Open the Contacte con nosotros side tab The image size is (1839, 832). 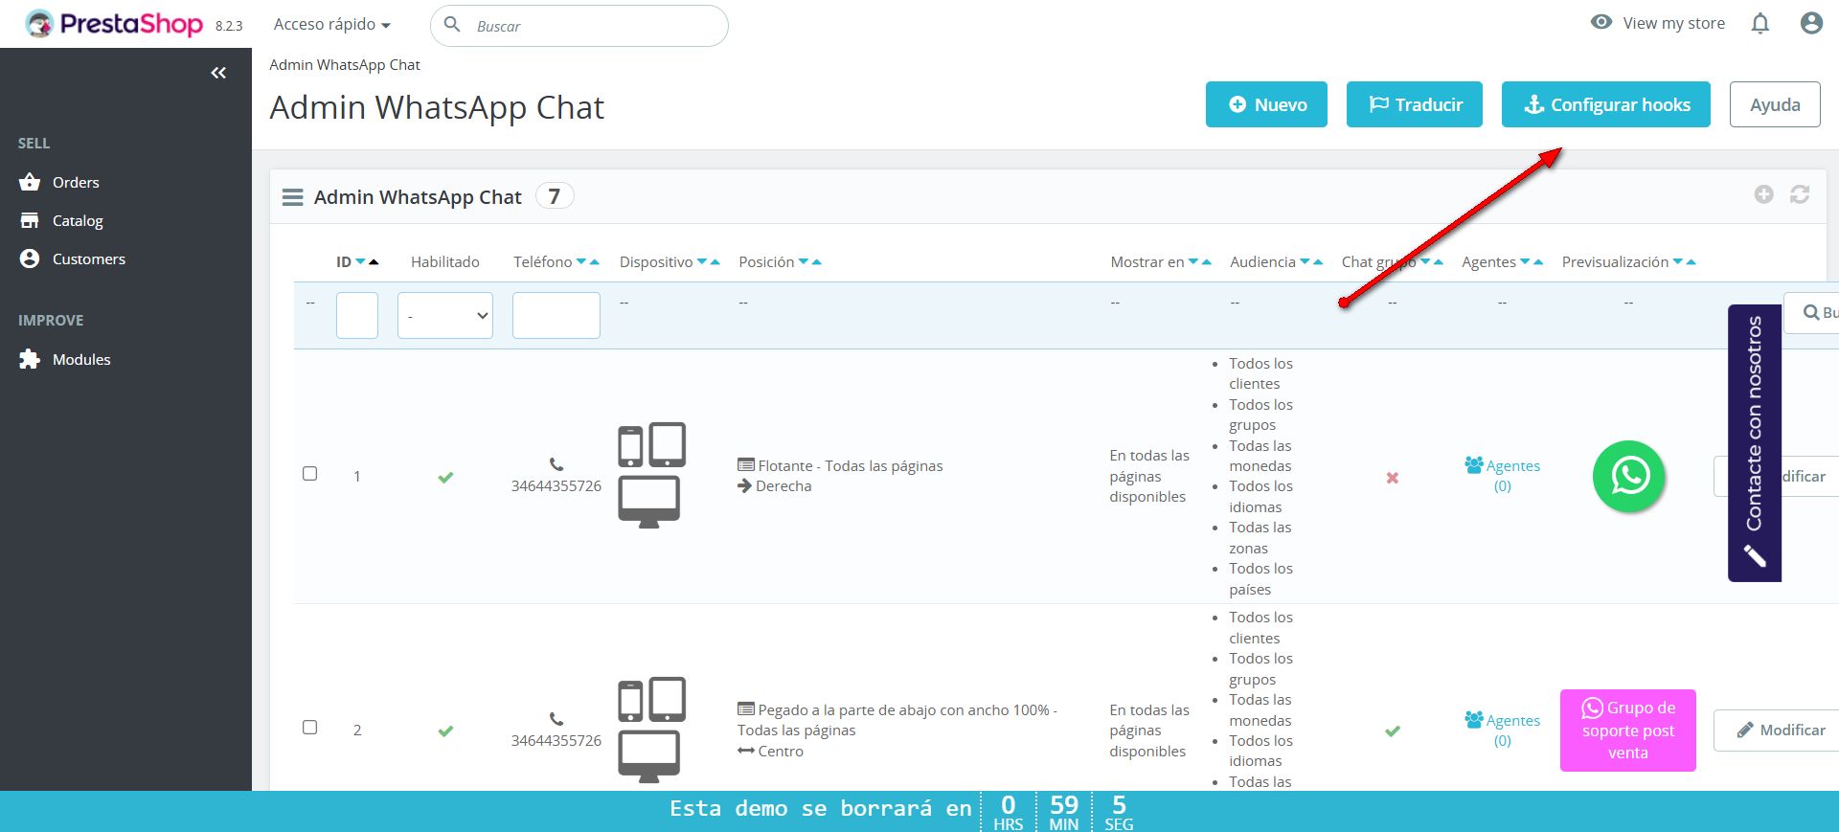point(1755,442)
